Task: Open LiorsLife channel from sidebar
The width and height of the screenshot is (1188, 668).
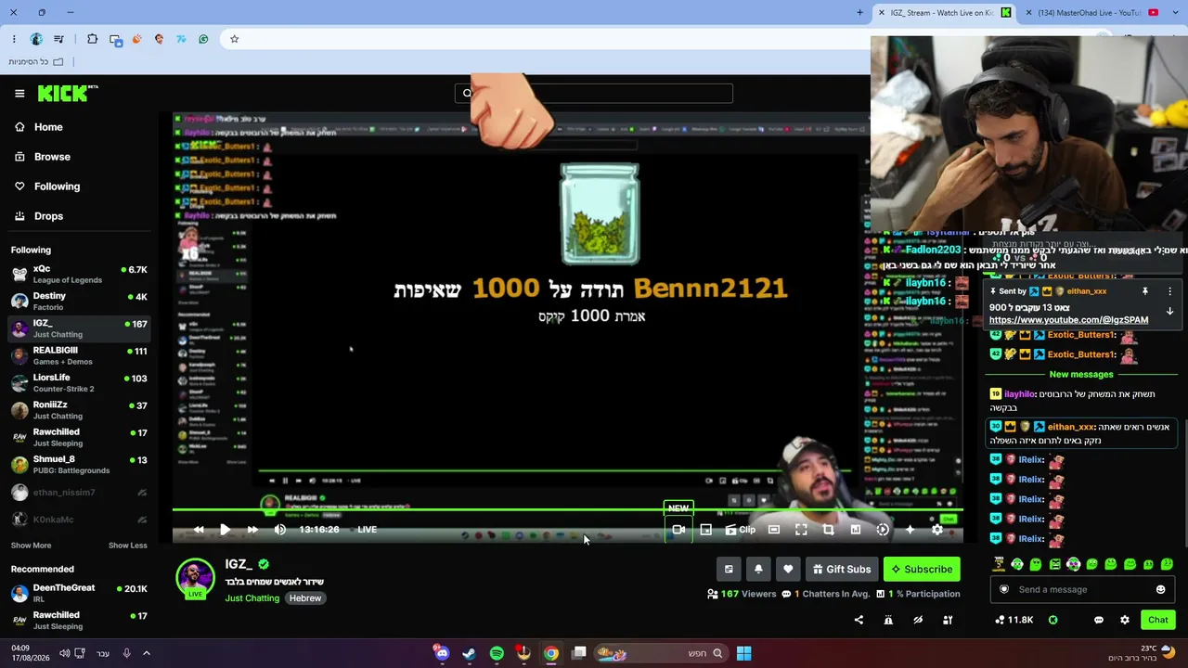Action: (79, 382)
